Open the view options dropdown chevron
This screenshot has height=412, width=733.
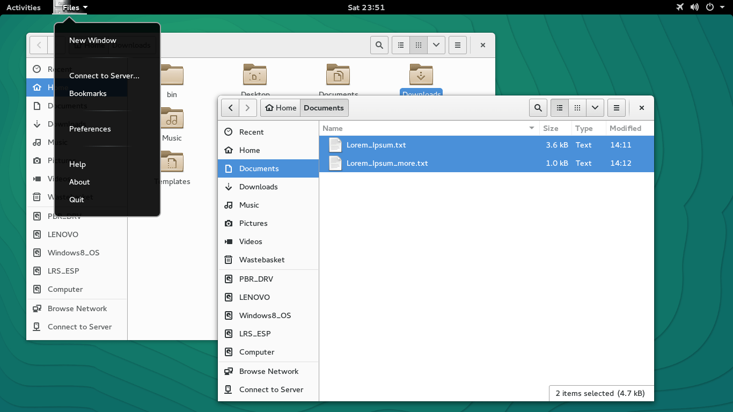click(595, 107)
